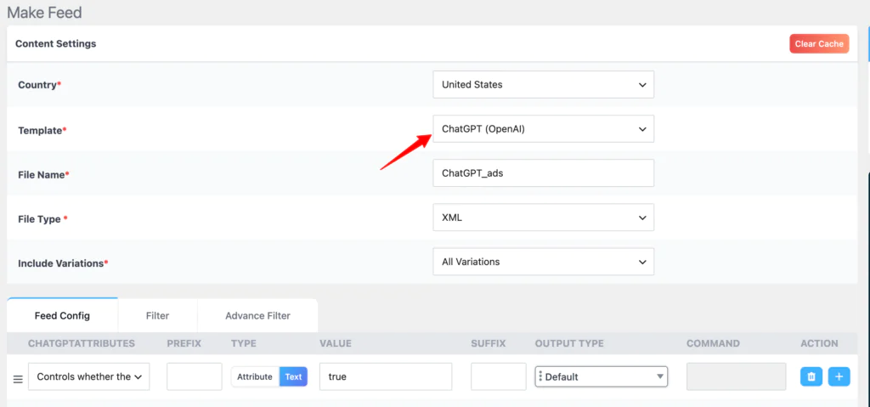Switch to the Filter tab
The width and height of the screenshot is (870, 407).
[x=157, y=315]
